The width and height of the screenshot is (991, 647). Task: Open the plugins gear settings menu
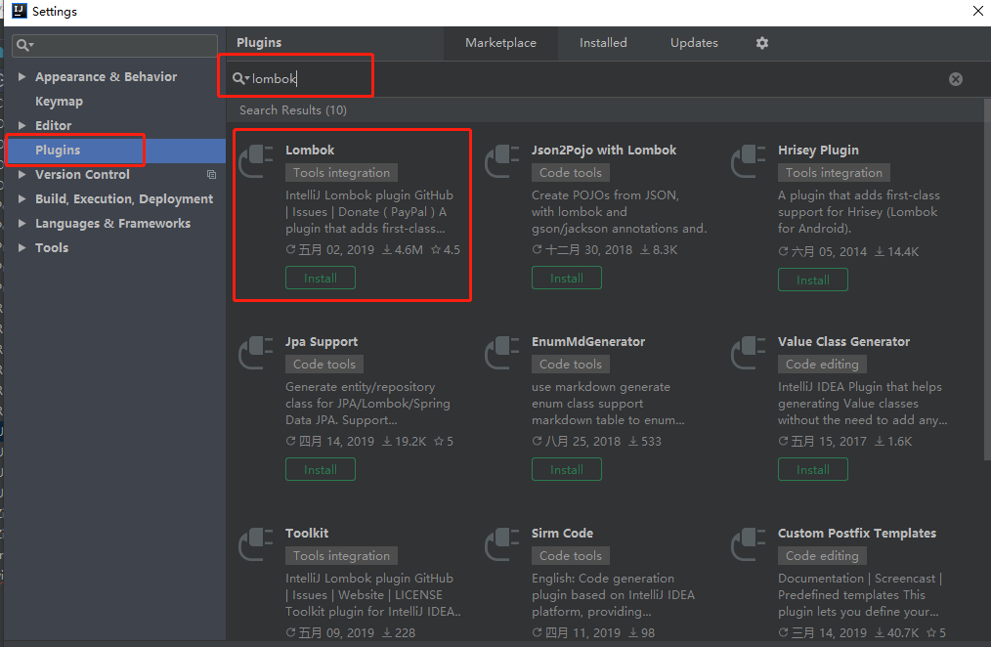click(x=762, y=43)
